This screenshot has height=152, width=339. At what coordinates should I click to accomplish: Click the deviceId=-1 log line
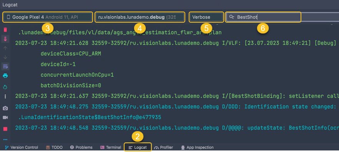pos(58,64)
